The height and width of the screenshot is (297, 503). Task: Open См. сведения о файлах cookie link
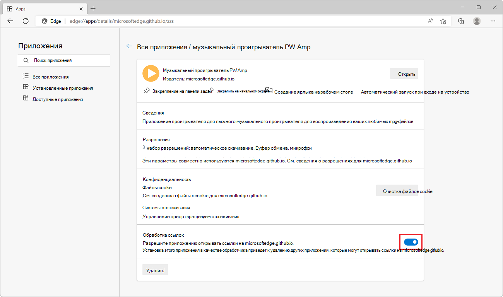tap(205, 196)
